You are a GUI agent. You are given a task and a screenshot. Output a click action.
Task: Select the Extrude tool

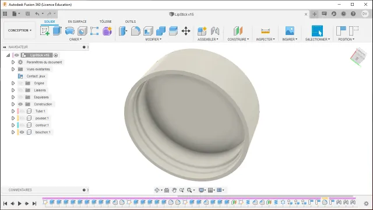click(x=57, y=31)
